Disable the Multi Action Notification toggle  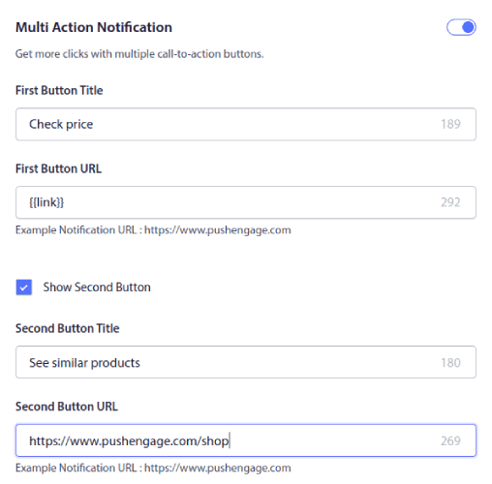[461, 27]
